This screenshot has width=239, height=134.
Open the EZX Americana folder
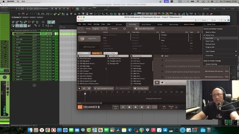86,58
